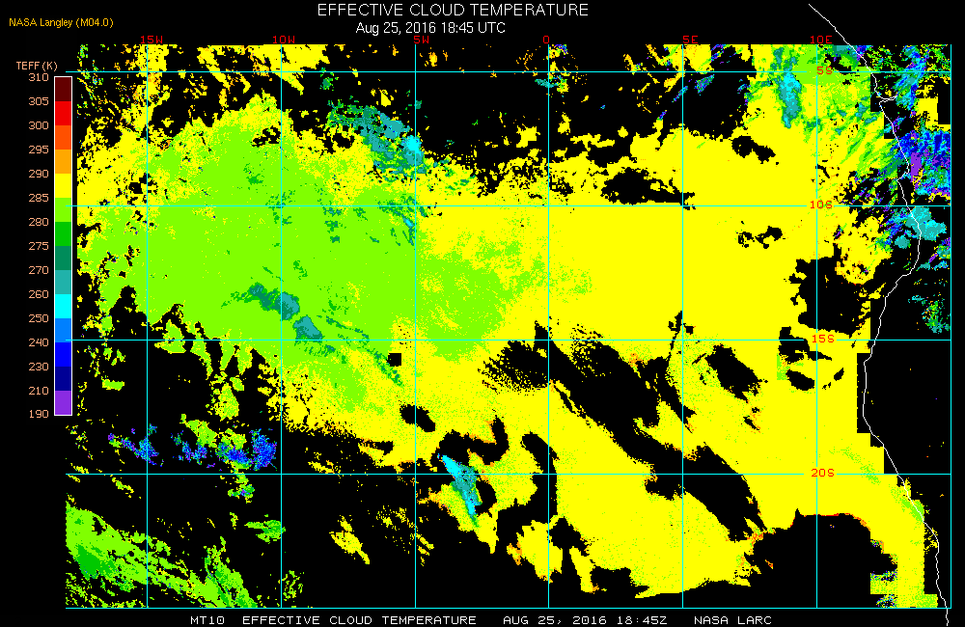Click the 290 legend value

pyautogui.click(x=39, y=174)
